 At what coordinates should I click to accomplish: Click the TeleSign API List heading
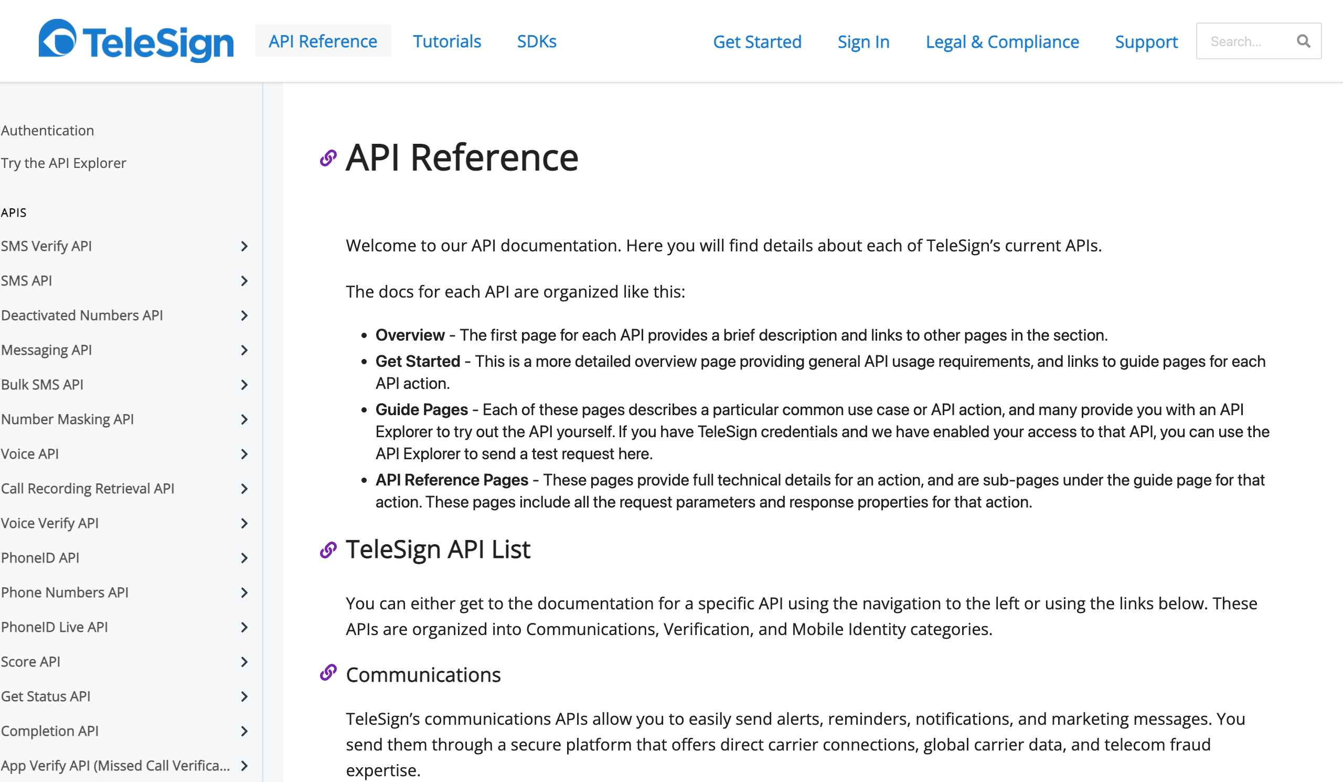[x=438, y=549]
